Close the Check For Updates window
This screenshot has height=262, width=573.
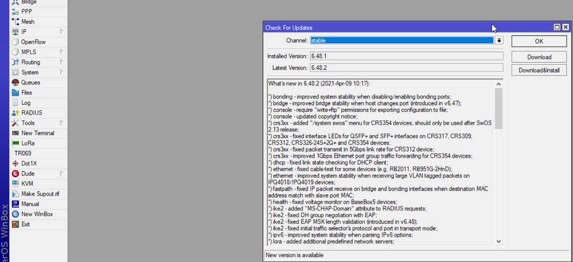coord(565,27)
